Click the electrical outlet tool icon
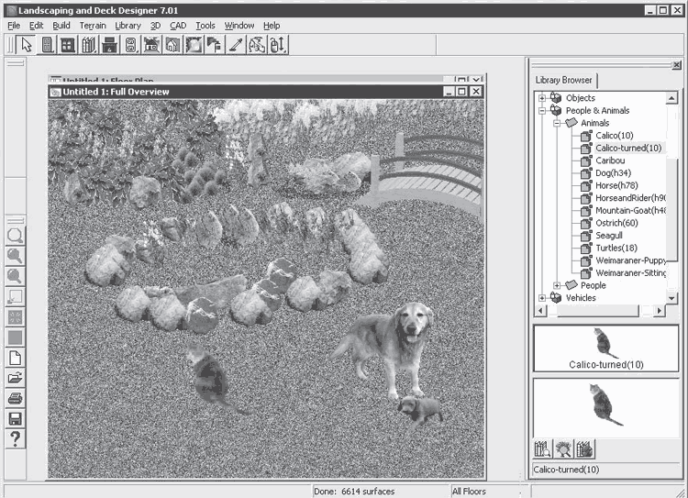This screenshot has height=498, width=688. (x=130, y=44)
